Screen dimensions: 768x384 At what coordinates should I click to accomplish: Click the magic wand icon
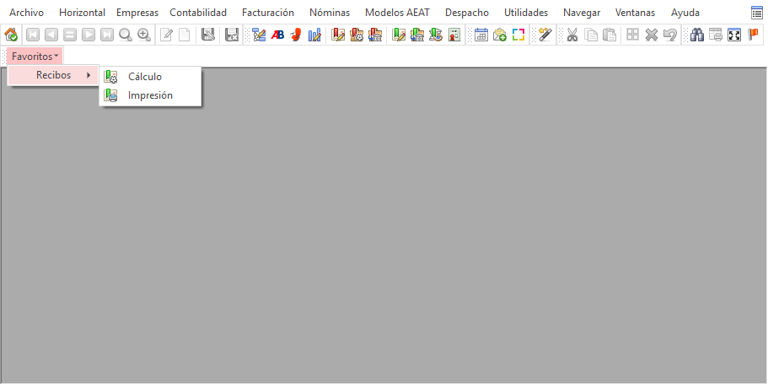(545, 35)
